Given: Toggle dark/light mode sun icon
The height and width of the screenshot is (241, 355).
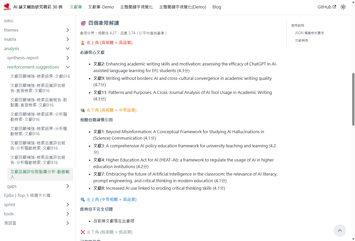Looking at the screenshot, I should click(343, 7).
